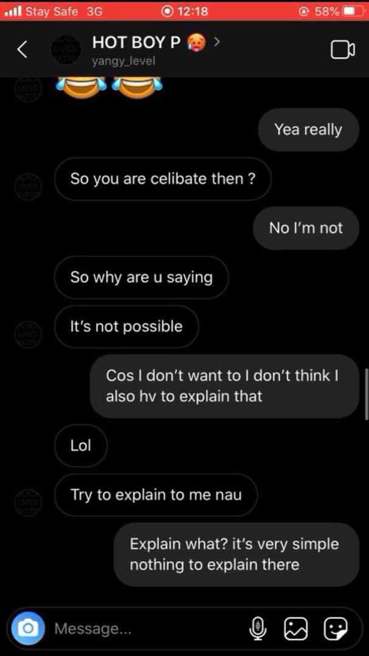
Task: Focus the Message... input field
Action: 146,629
